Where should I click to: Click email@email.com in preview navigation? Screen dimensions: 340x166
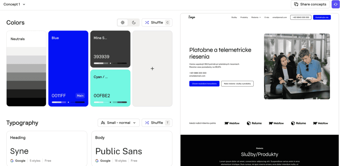click(280, 17)
